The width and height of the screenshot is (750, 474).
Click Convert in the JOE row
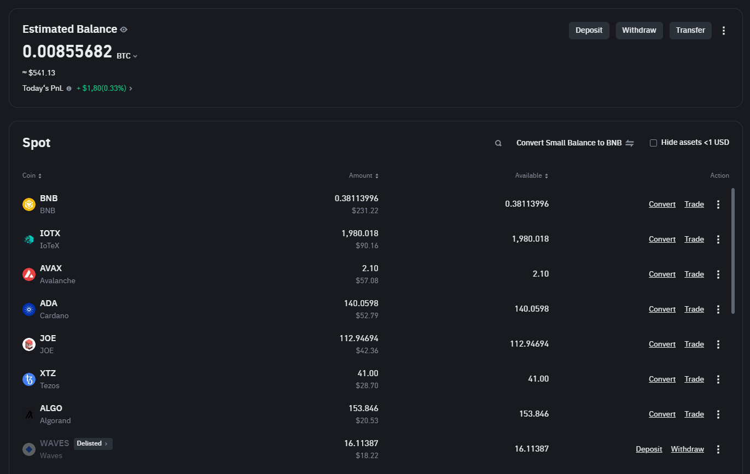point(662,344)
